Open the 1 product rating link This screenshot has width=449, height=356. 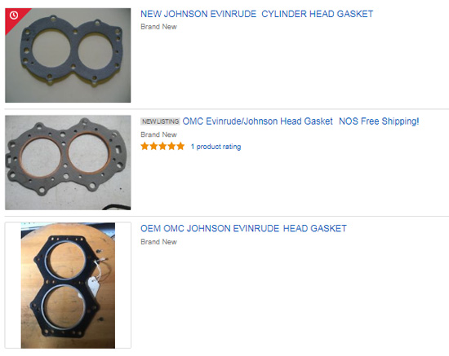[x=216, y=147]
